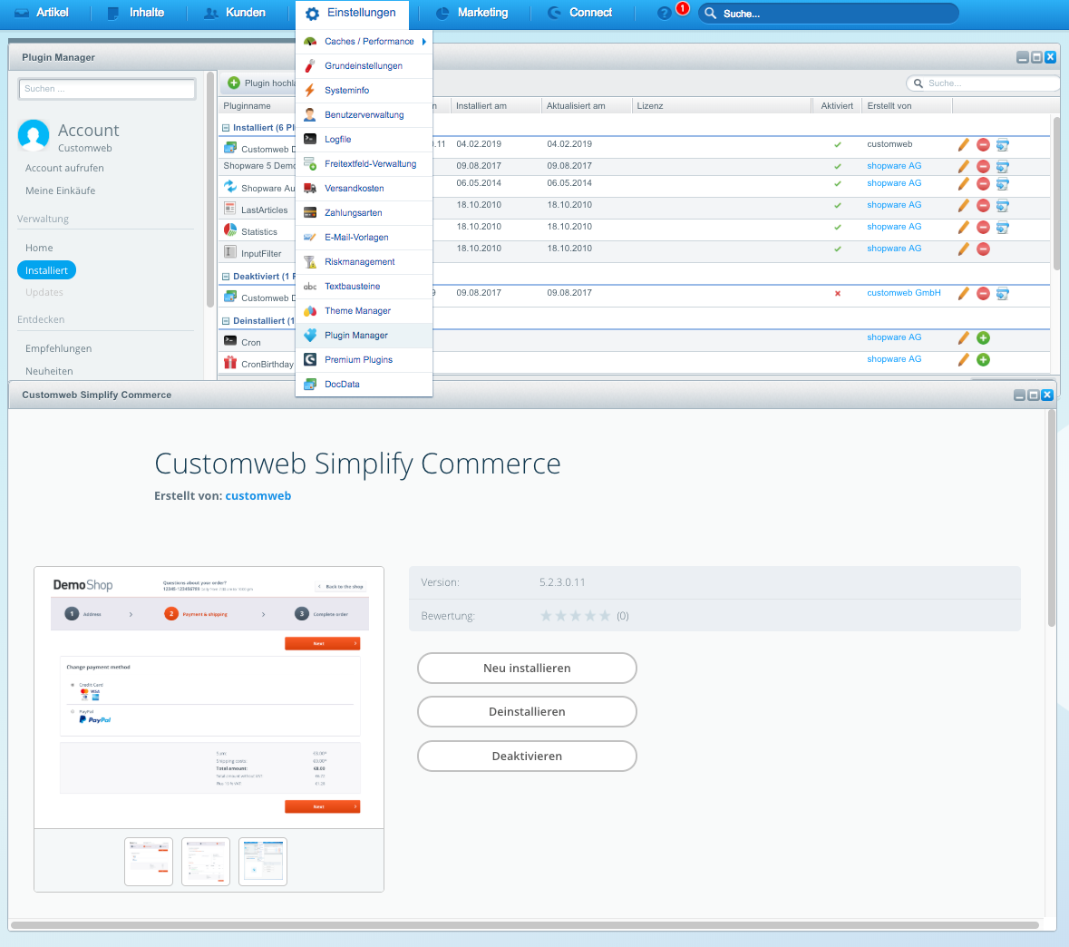Click red uninstall icon in InputFilter row
This screenshot has height=947, width=1069.
click(x=983, y=249)
